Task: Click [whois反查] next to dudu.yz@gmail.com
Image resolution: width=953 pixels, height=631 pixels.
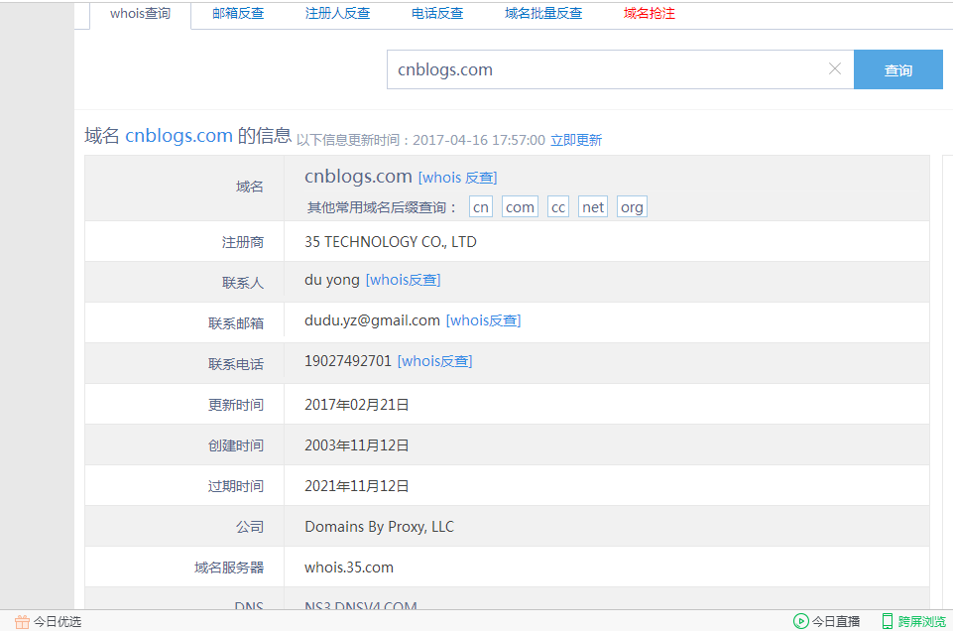Action: coord(484,320)
